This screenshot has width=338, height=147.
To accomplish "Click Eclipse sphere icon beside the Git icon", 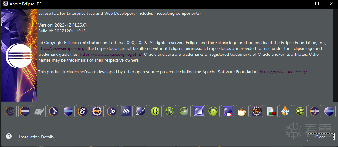I will [x=68, y=111].
